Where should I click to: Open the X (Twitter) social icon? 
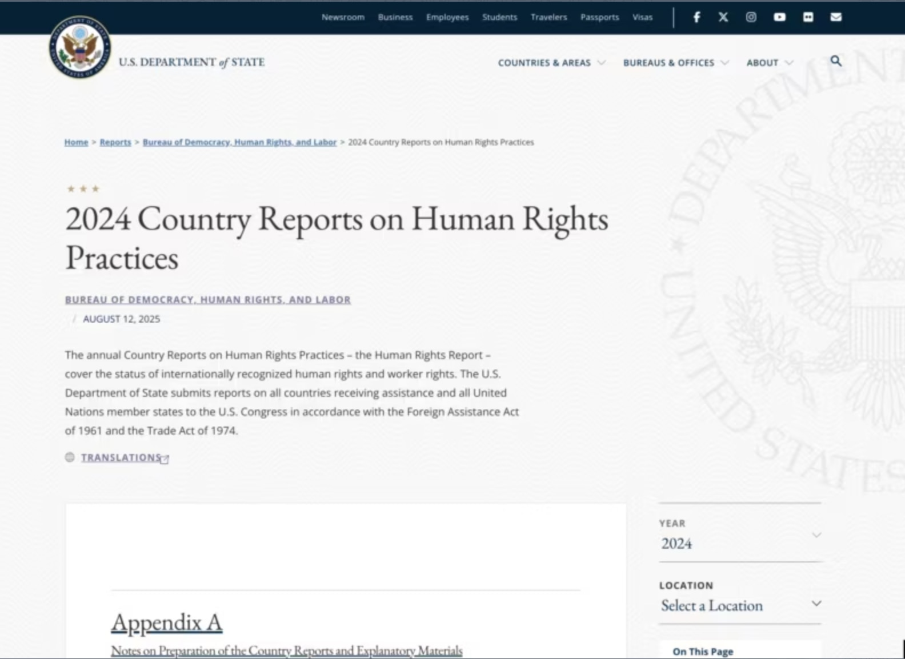(723, 17)
